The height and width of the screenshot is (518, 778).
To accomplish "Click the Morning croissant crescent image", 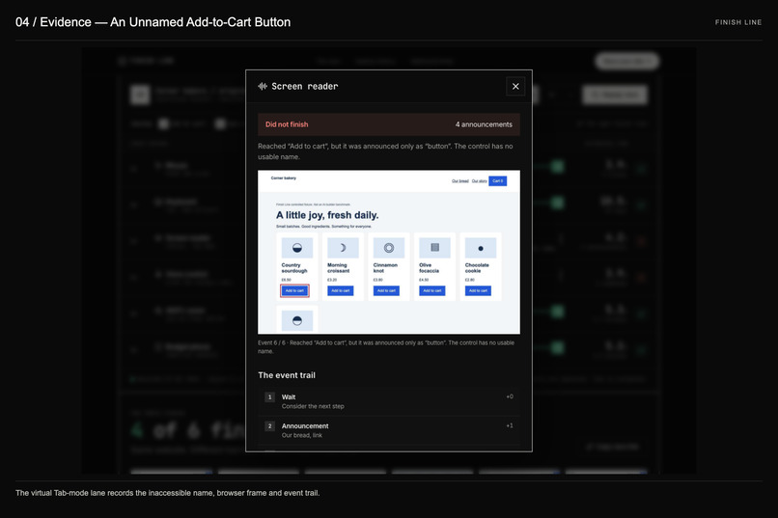I will click(343, 248).
